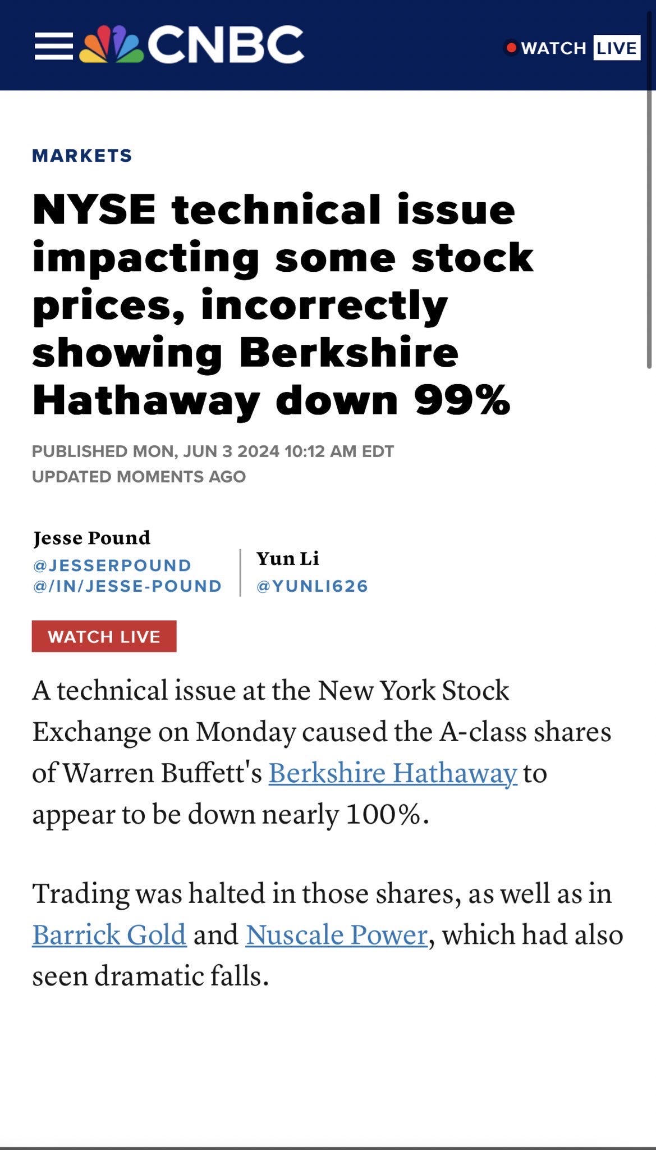This screenshot has width=656, height=1150.
Task: Open the LIVE badge in header
Action: pos(616,48)
